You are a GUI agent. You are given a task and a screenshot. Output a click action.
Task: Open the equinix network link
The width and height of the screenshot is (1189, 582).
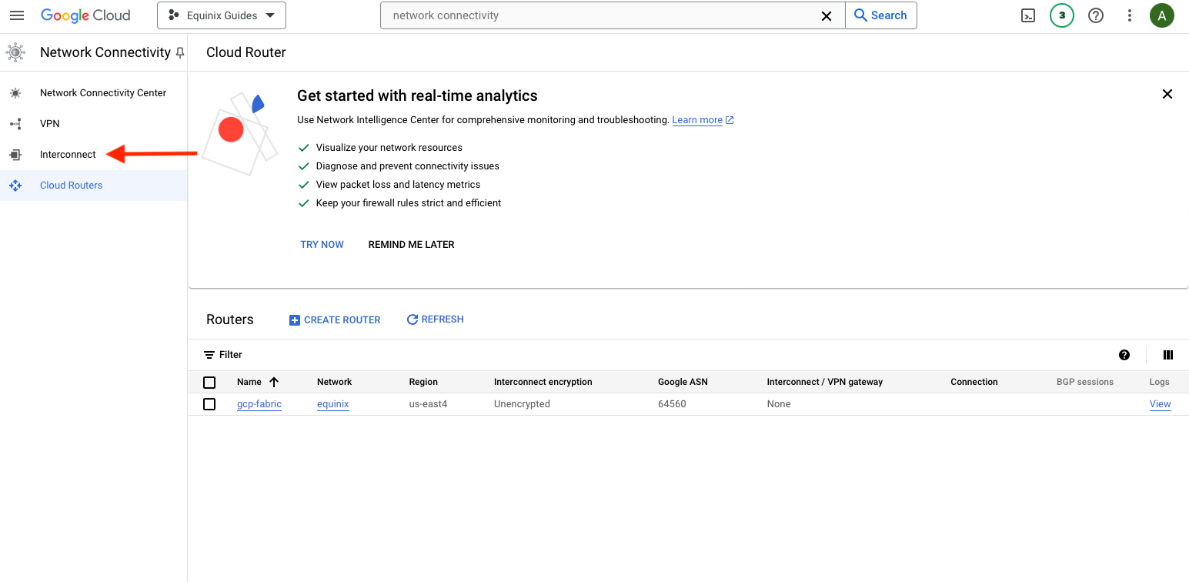(x=333, y=404)
